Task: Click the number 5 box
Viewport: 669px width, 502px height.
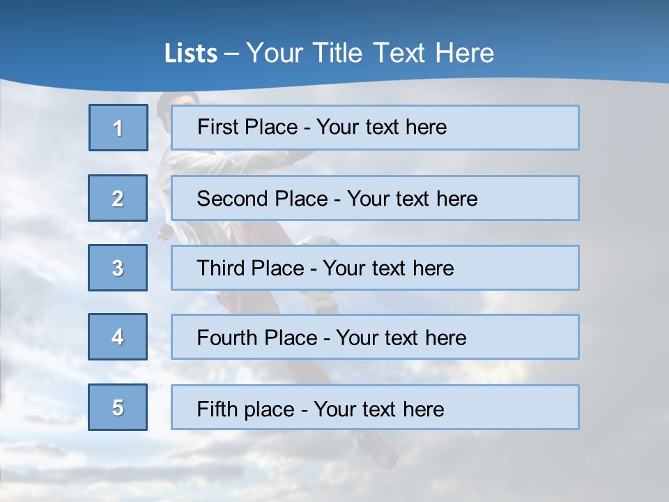Action: click(118, 407)
